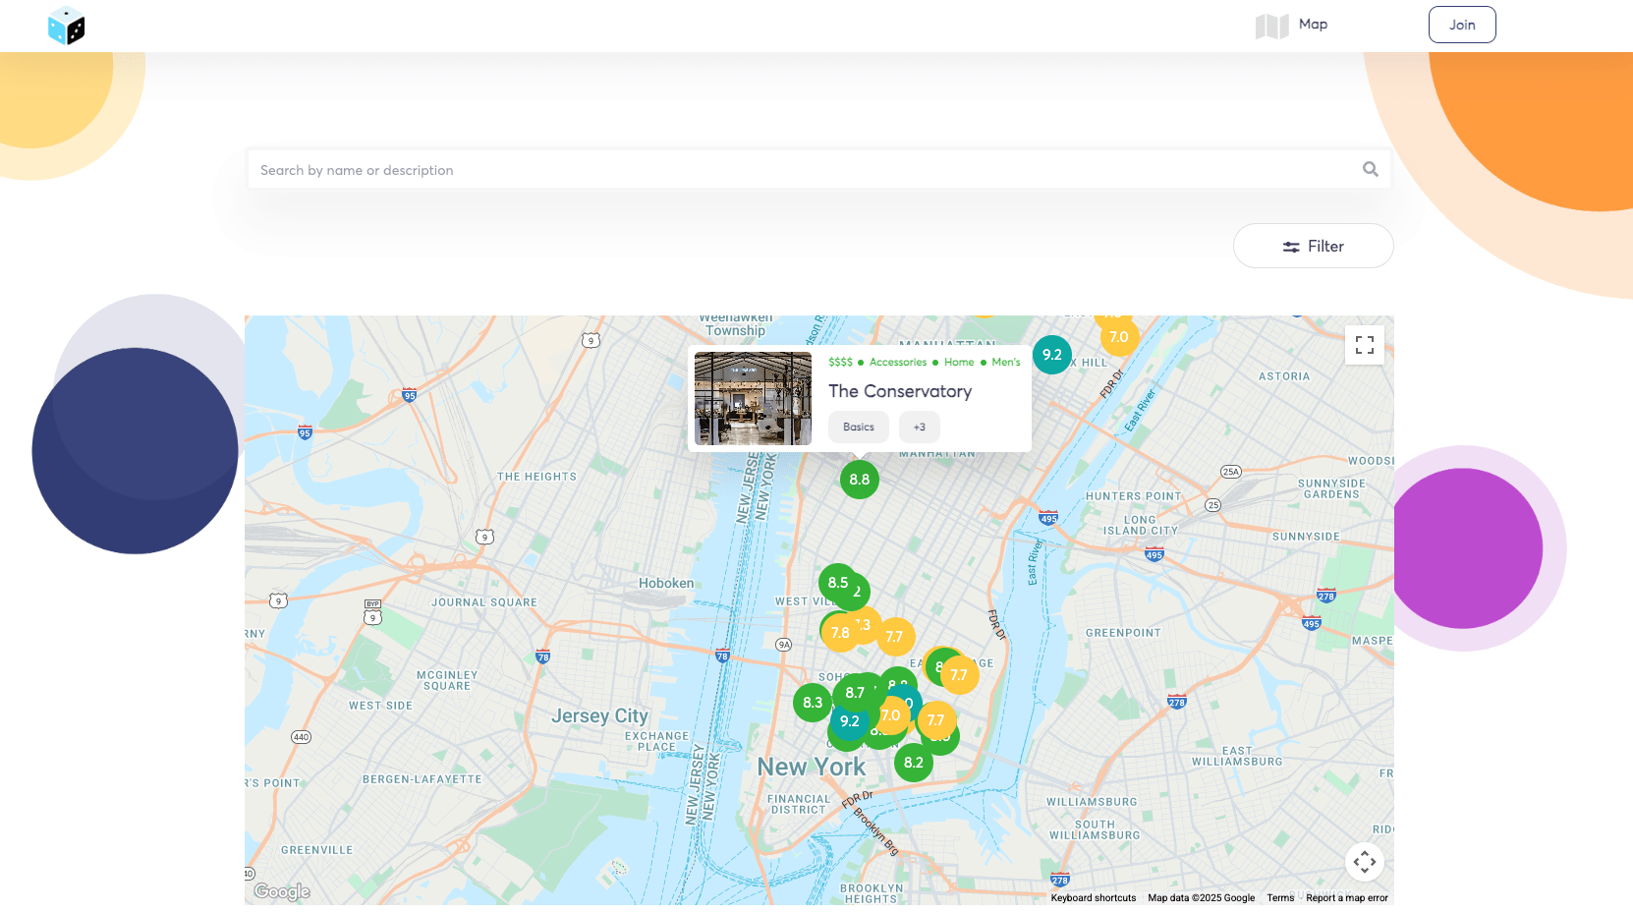Open Keyboard shortcuts on map

[1094, 897]
